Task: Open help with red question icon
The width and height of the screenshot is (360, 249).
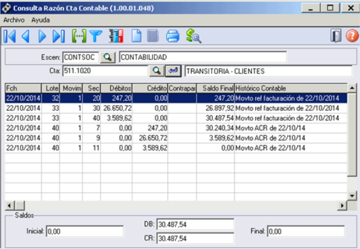Action: (352, 36)
